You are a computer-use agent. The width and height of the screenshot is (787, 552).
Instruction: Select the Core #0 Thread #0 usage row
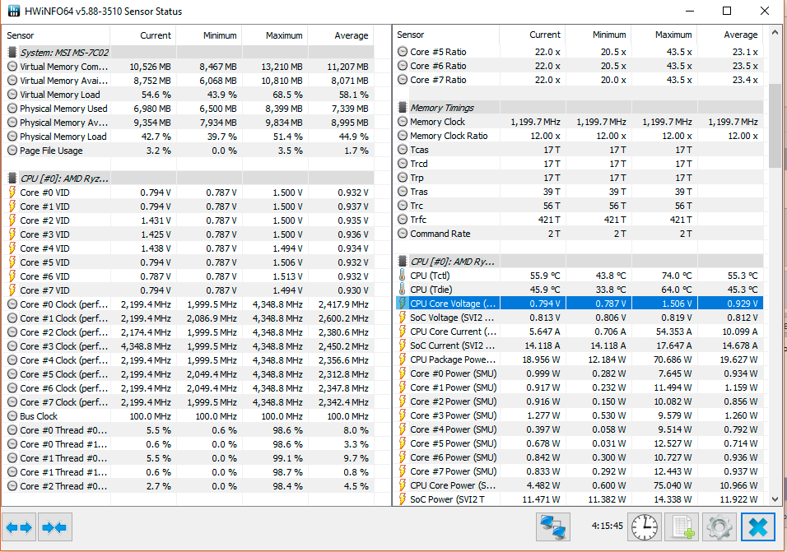(189, 430)
